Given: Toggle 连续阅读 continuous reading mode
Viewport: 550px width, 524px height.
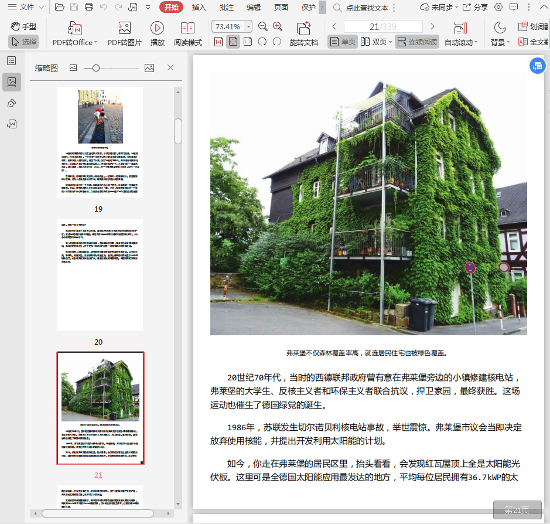Looking at the screenshot, I should [417, 42].
